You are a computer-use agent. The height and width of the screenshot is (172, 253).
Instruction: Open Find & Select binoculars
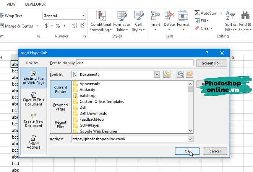pos(245,21)
